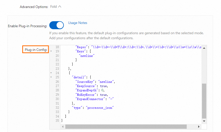Place cursor on the Regex line 18
Screen dimensions: 221x132
pos(138,47)
